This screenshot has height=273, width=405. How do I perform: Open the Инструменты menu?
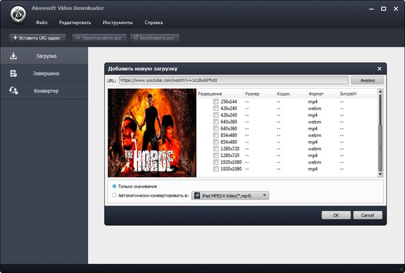tap(118, 22)
